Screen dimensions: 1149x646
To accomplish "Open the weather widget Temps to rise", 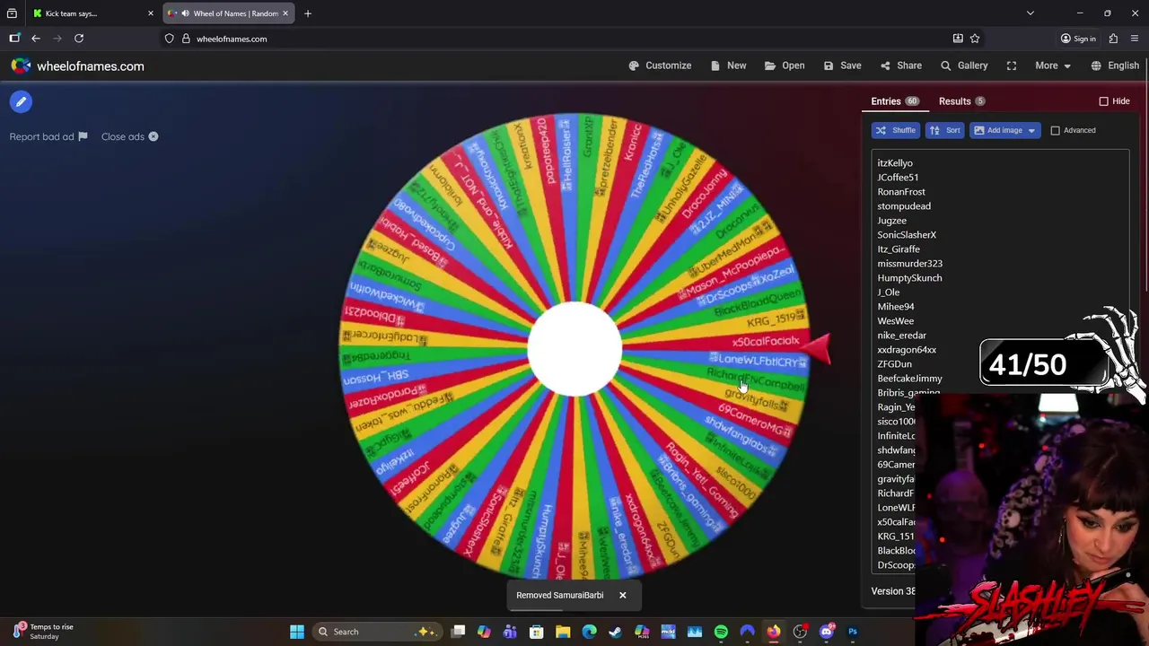I will [x=41, y=632].
